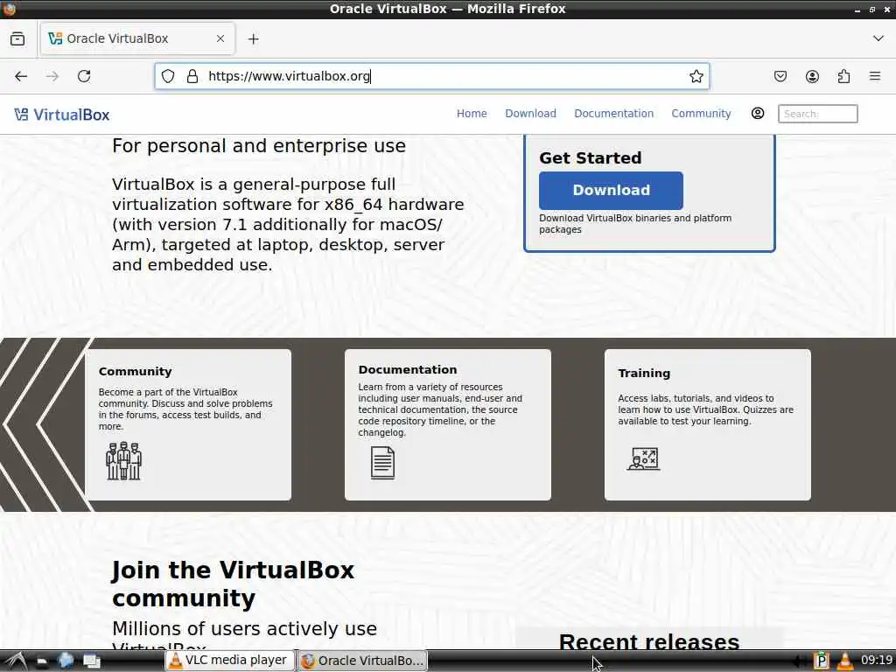Open Community in the site navigation
Image resolution: width=896 pixels, height=672 pixels.
point(701,113)
